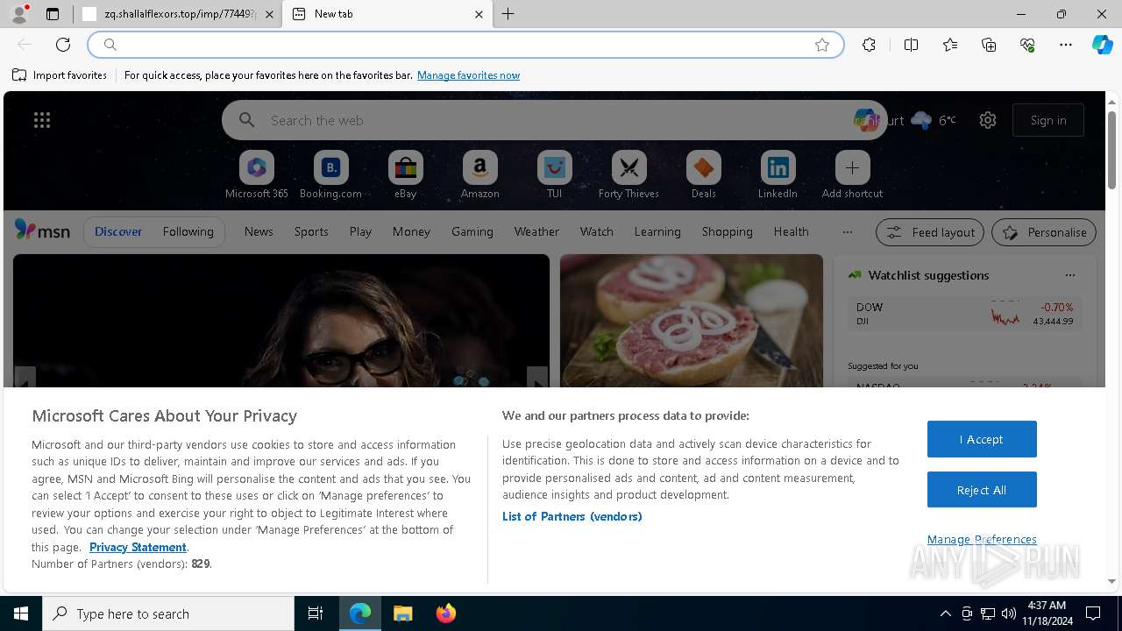Open the Amazon shortcut
Image resolution: width=1122 pixels, height=631 pixels.
point(479,175)
